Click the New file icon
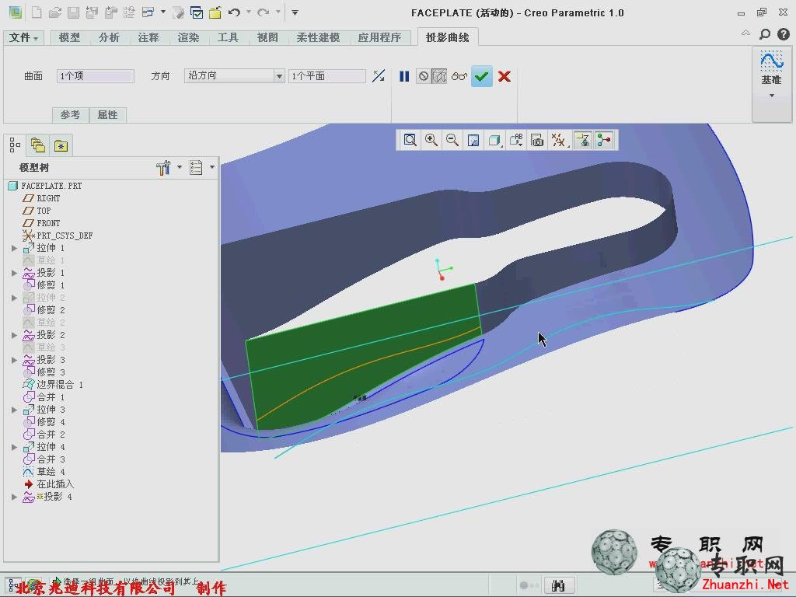The image size is (796, 597). pyautogui.click(x=37, y=12)
